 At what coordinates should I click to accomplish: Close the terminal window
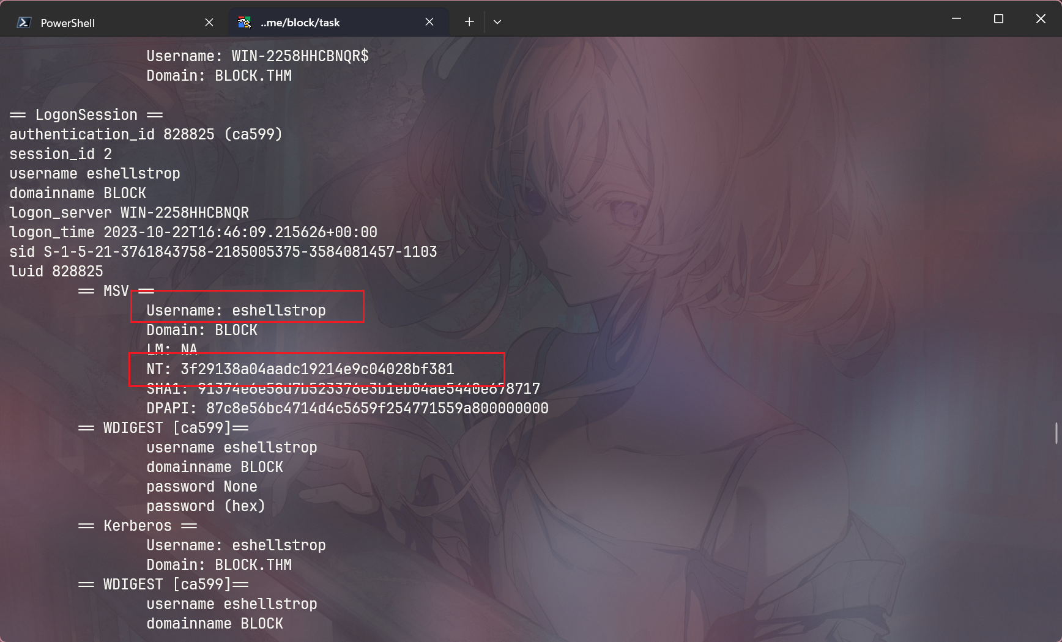point(1041,19)
